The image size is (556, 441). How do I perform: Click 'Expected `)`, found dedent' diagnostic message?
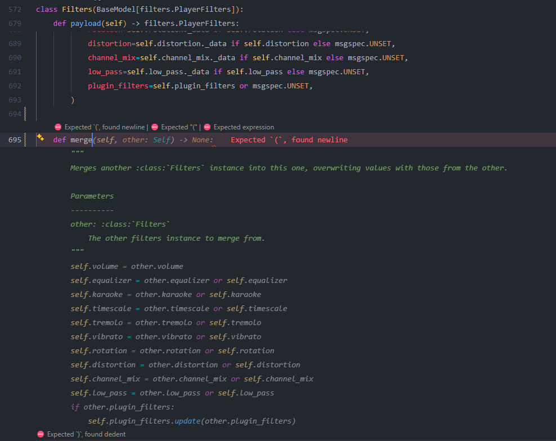(x=86, y=434)
